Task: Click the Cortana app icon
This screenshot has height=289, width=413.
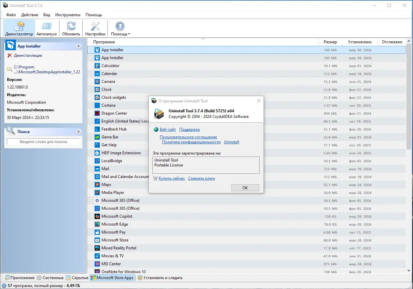Action: point(97,105)
